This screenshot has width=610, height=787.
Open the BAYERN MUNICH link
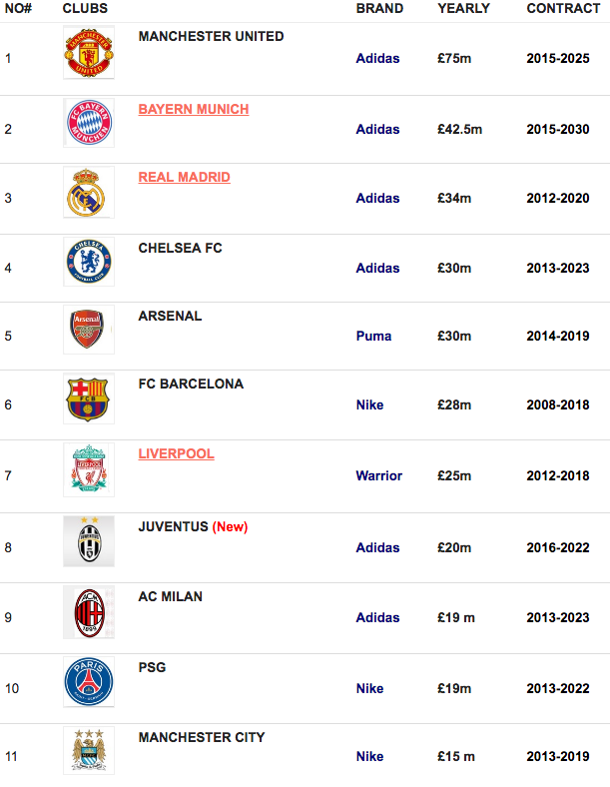pyautogui.click(x=194, y=109)
